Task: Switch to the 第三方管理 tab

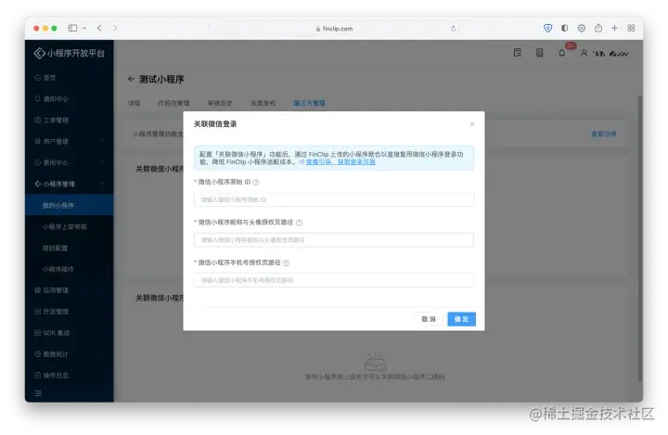Action: [x=309, y=103]
